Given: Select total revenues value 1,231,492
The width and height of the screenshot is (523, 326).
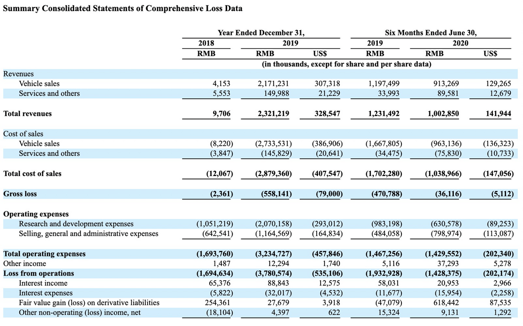Looking at the screenshot, I should (384, 114).
